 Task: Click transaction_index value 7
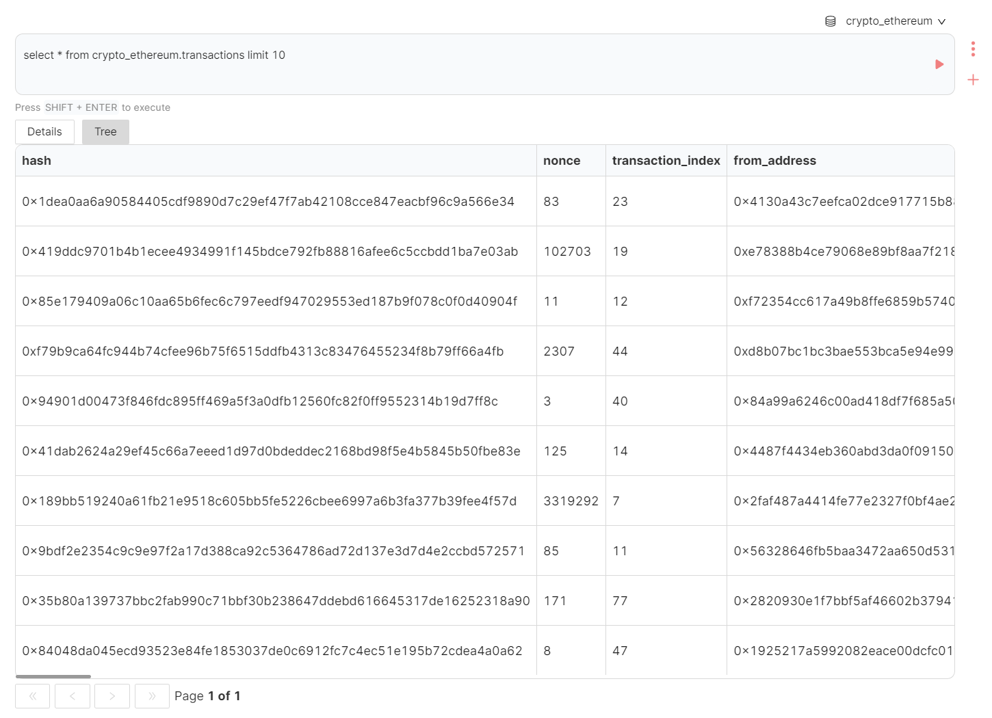(x=616, y=501)
